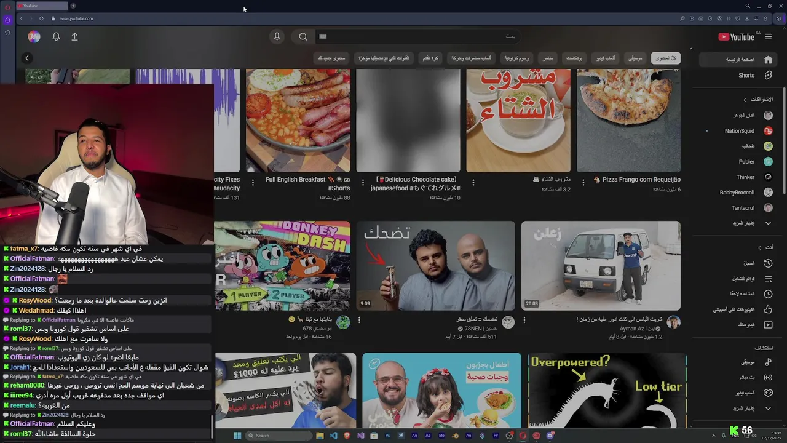The width and height of the screenshot is (787, 443).
Task: Open the Donkey Dash Gumball video thumbnail
Action: pos(282,266)
